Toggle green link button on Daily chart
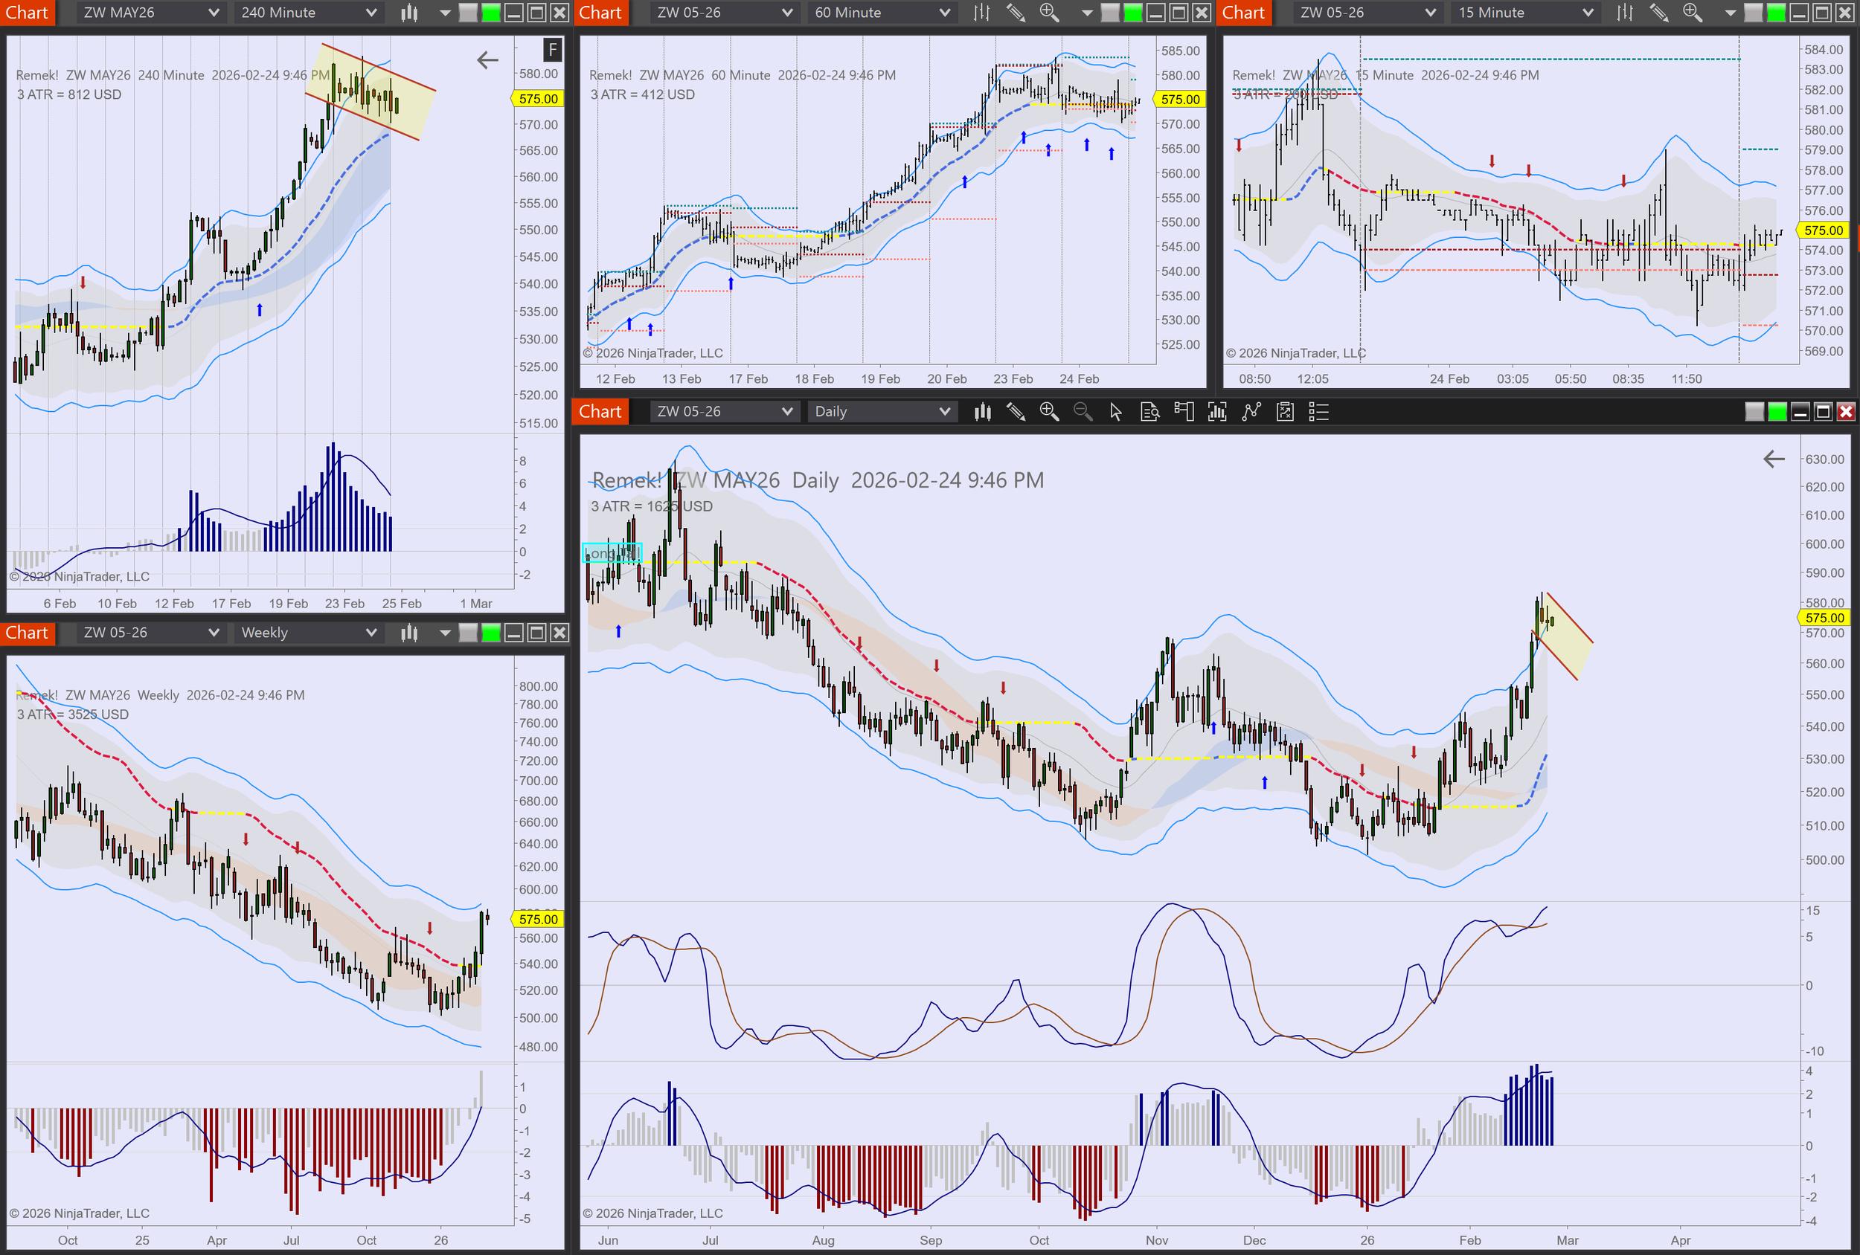1860x1255 pixels. [x=1777, y=412]
